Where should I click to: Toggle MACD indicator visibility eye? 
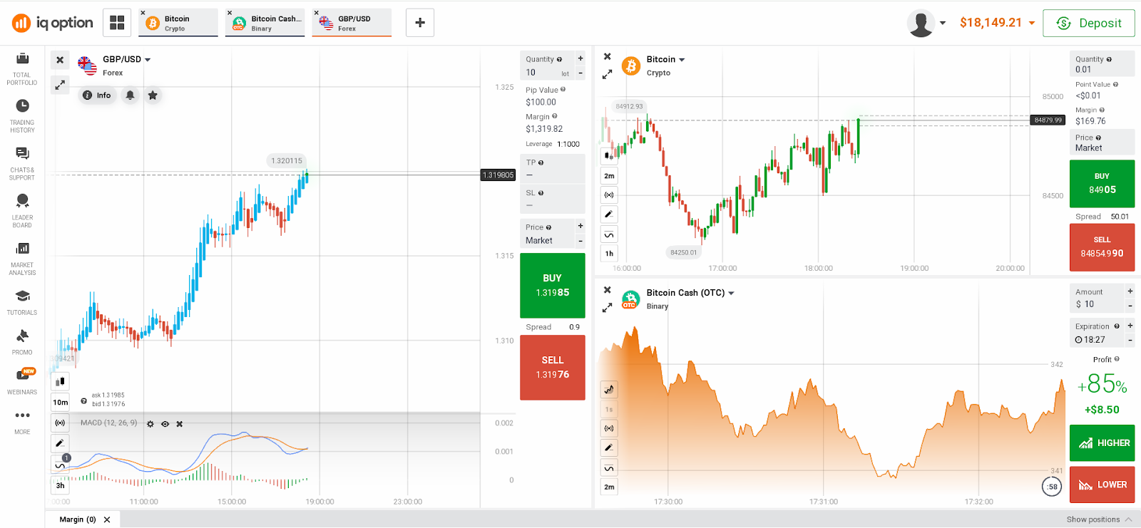pos(165,424)
